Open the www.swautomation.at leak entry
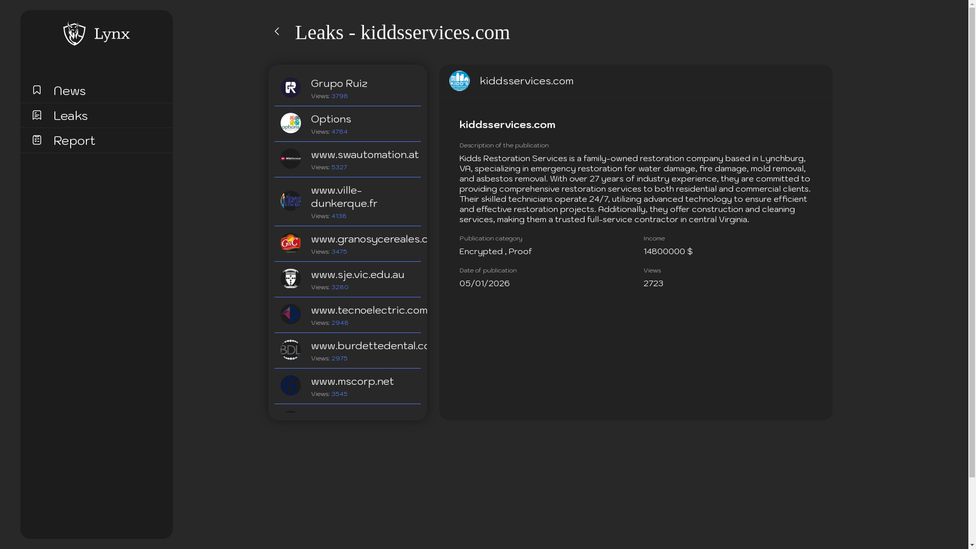 coord(364,155)
